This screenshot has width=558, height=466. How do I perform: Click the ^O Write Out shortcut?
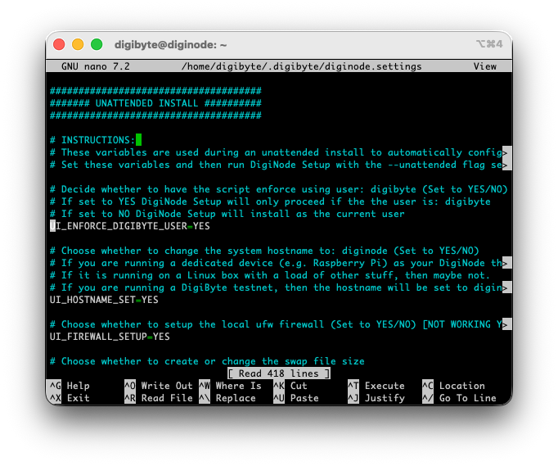(x=159, y=386)
